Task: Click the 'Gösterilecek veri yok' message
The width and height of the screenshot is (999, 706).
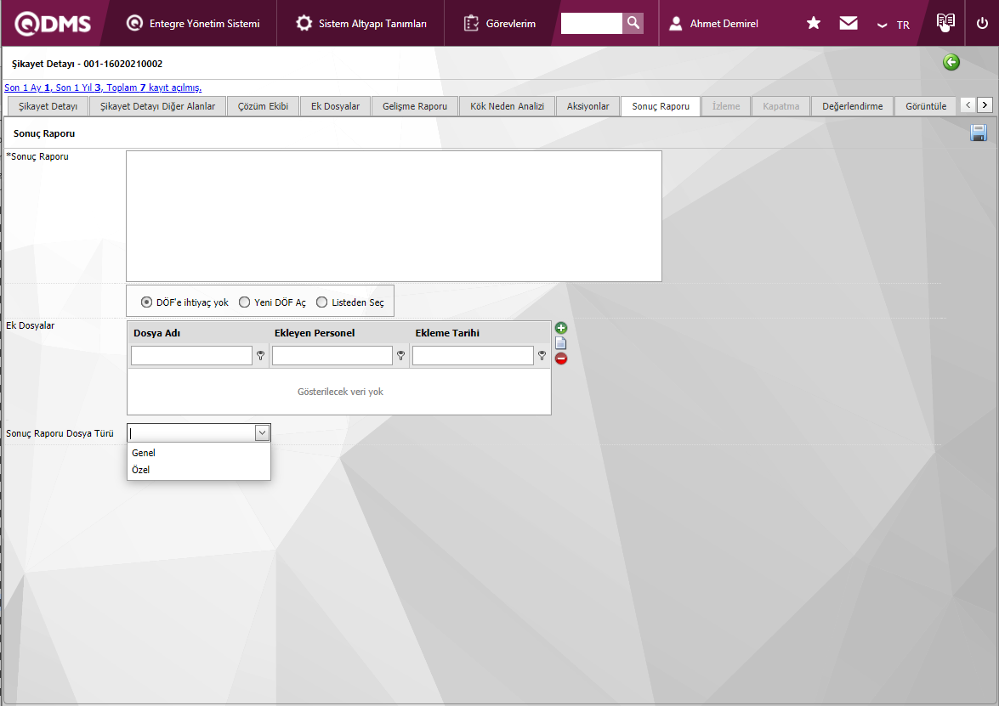Action: point(340,392)
